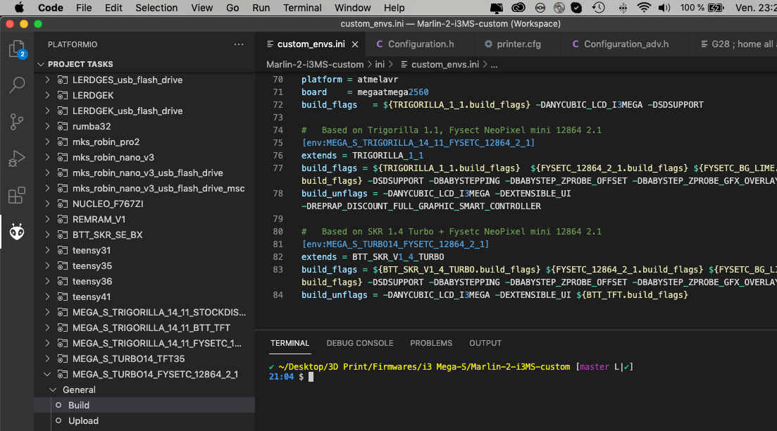The width and height of the screenshot is (777, 431).
Task: Open the PROBLEMS panel tab
Action: 431,343
